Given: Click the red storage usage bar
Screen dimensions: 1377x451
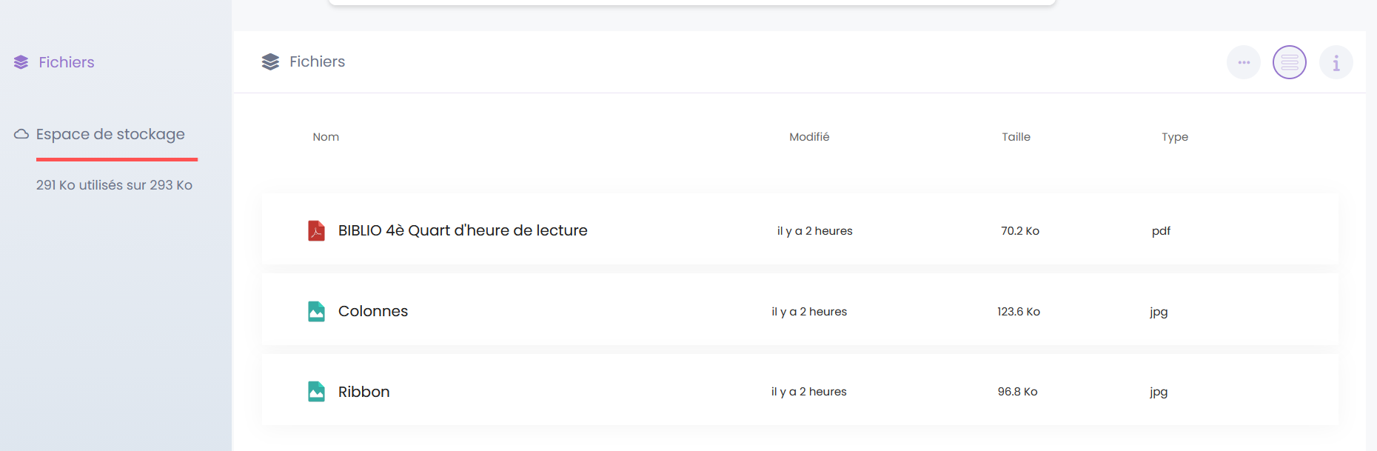Looking at the screenshot, I should pyautogui.click(x=117, y=159).
